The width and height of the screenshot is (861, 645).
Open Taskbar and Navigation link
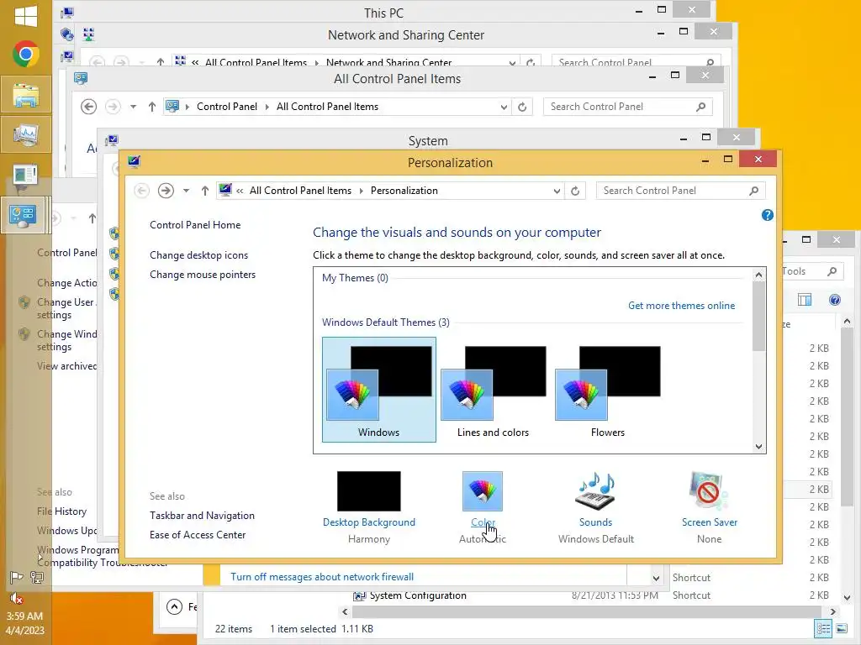point(202,516)
